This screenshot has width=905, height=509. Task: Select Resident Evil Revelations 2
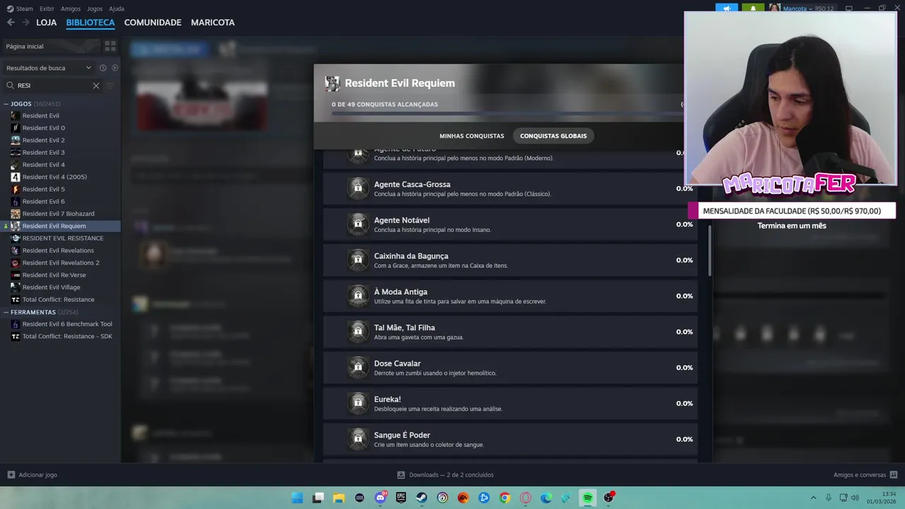pyautogui.click(x=60, y=263)
